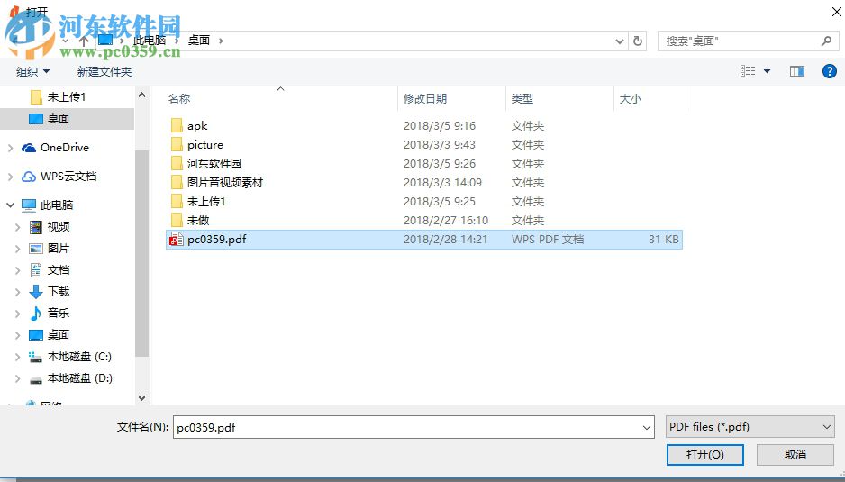Click the sidebar scrollbar up arrow
This screenshot has height=482, width=845.
coord(141,95)
